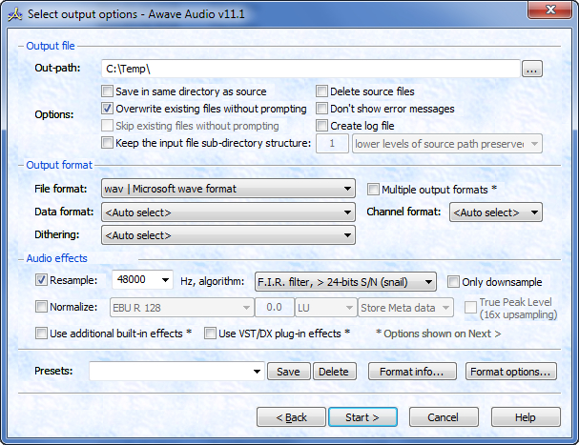Open the Presets combo box

click(176, 371)
